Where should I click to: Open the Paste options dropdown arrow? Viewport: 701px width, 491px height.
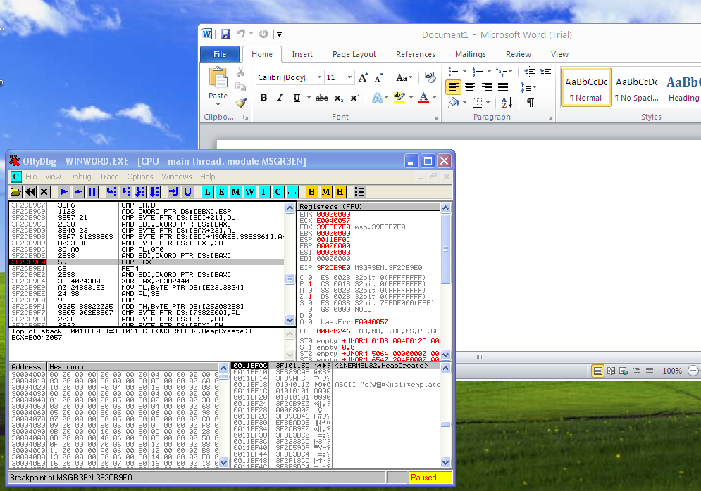[218, 105]
